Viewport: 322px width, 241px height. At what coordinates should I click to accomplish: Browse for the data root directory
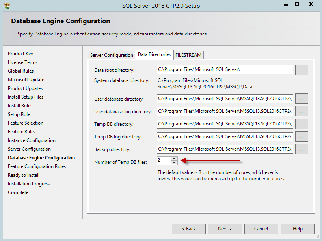tap(302, 70)
